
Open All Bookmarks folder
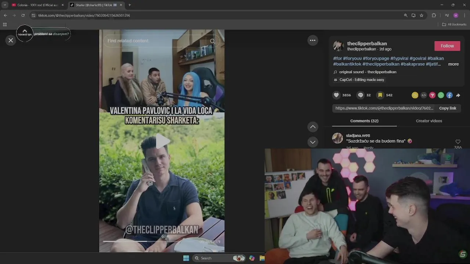pos(454,25)
